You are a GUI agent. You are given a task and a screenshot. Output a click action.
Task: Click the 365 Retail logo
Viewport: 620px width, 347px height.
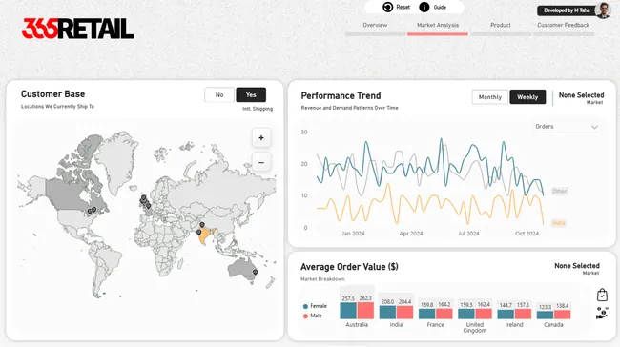78,29
